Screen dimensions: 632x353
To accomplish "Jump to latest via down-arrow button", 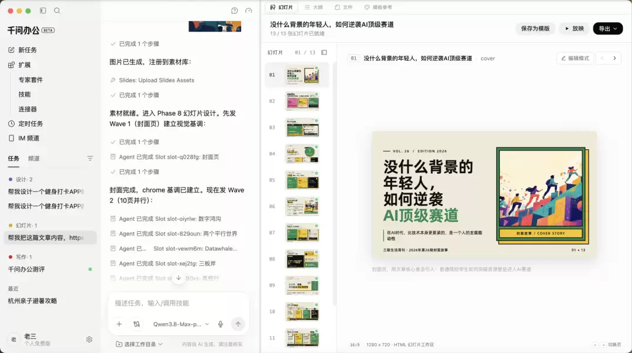I will tap(178, 277).
